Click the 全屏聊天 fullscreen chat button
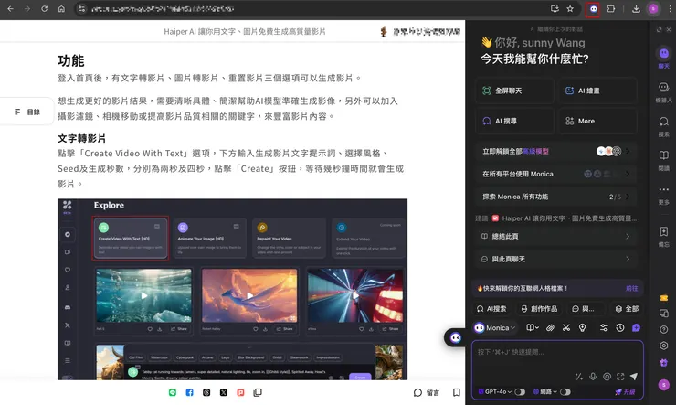 pos(514,91)
